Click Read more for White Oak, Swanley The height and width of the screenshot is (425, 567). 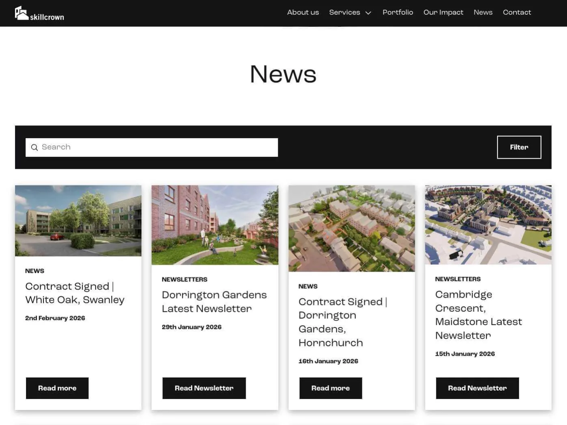click(57, 388)
